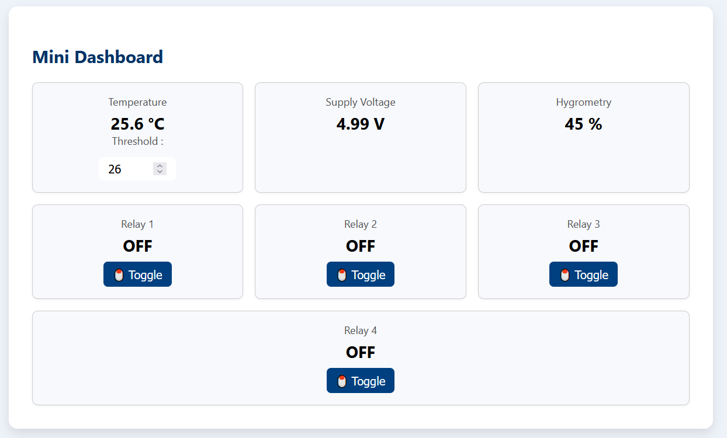
Task: Click the switch icon on Relay 4's button
Action: tap(342, 381)
